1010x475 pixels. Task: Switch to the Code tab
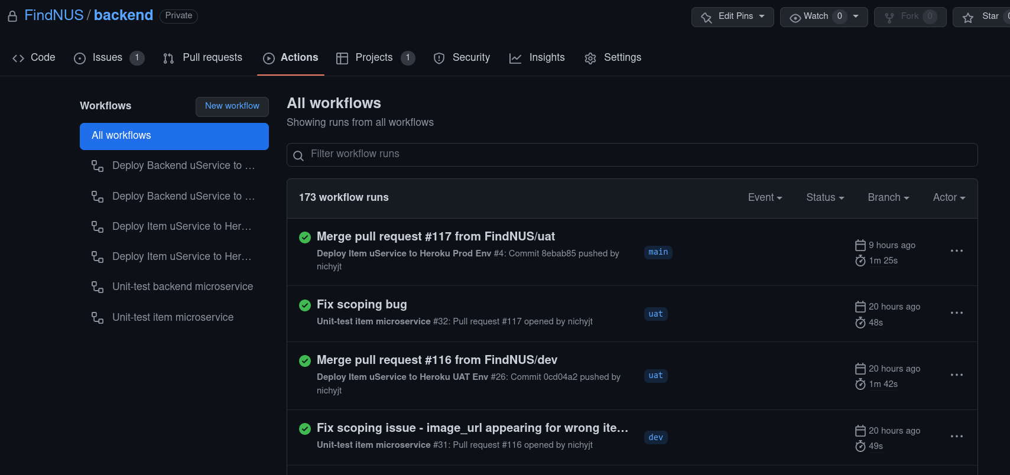pos(34,58)
